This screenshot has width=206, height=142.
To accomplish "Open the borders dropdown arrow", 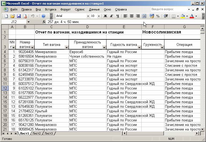I will (x=178, y=16).
